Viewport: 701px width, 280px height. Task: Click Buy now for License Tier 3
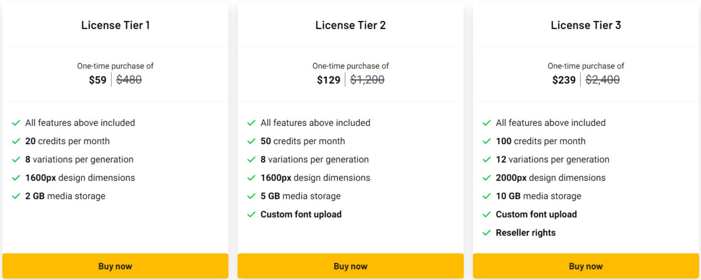[x=586, y=266]
